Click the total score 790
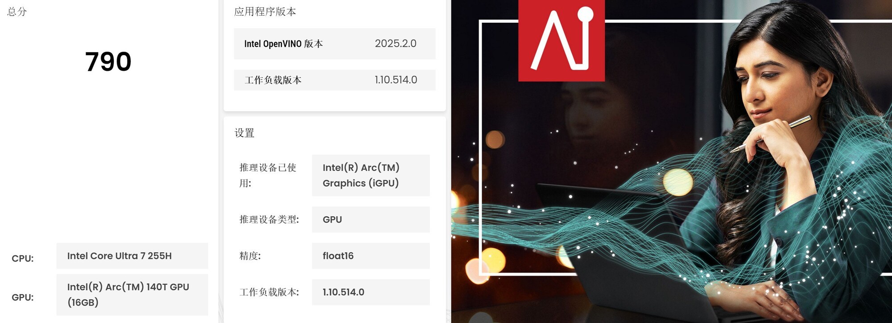Screen dimensions: 892x323 pyautogui.click(x=108, y=61)
